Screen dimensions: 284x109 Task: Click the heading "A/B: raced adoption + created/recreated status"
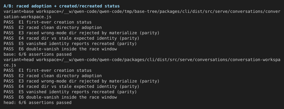(62, 6)
